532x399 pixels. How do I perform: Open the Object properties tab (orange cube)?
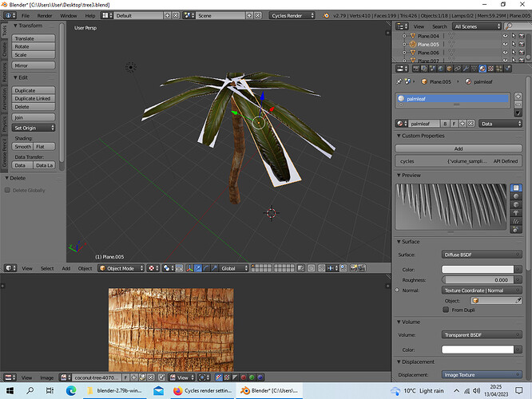point(449,69)
